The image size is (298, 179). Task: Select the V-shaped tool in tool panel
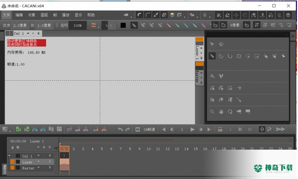(x=221, y=76)
